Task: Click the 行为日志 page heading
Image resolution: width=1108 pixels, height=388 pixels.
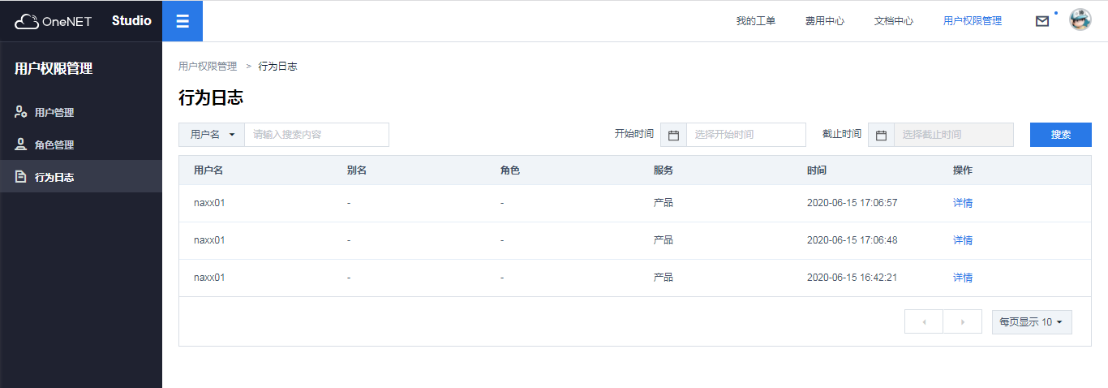Action: (x=211, y=98)
